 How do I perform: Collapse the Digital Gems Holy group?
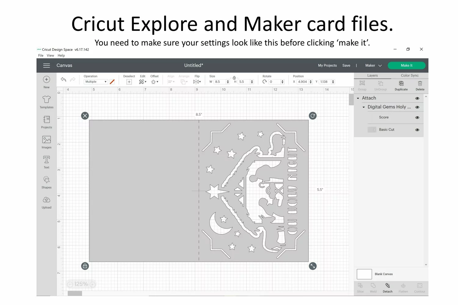click(364, 107)
